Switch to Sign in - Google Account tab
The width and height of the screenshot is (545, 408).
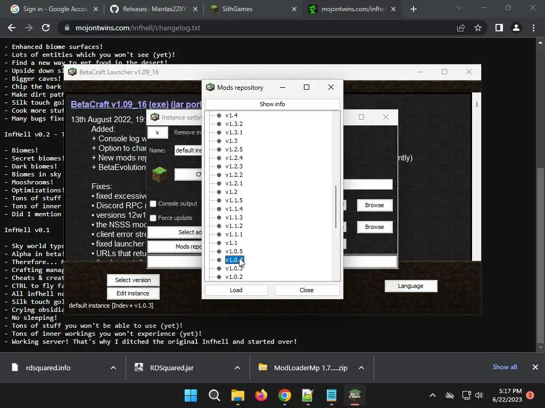pos(54,9)
